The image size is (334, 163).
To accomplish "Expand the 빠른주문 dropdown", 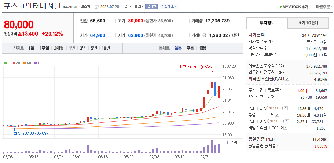I will pos(324,7).
